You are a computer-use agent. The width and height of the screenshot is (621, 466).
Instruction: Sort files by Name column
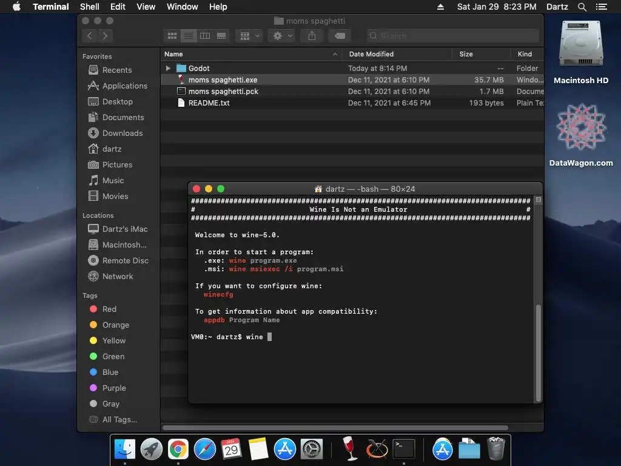click(252, 54)
